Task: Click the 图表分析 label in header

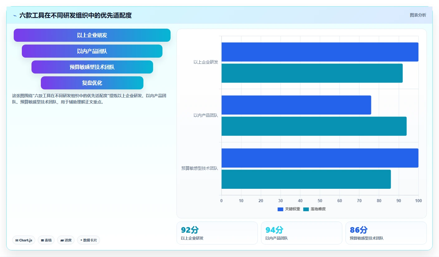Action: (x=418, y=15)
